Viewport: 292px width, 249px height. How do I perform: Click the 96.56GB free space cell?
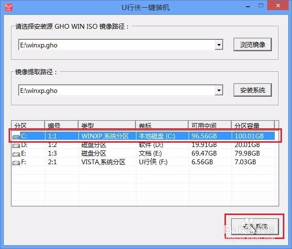[x=204, y=136]
